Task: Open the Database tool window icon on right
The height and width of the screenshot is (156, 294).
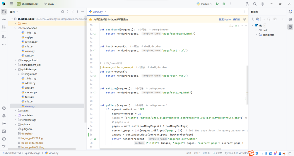Action: point(290,27)
